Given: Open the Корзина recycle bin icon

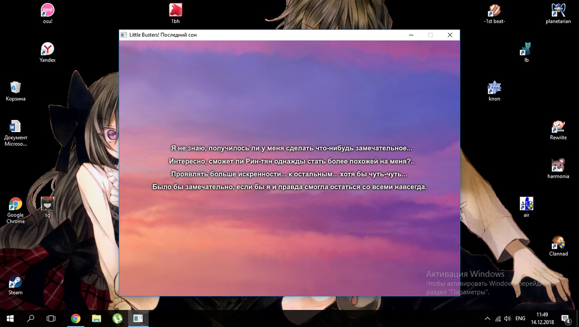Looking at the screenshot, I should click(15, 87).
